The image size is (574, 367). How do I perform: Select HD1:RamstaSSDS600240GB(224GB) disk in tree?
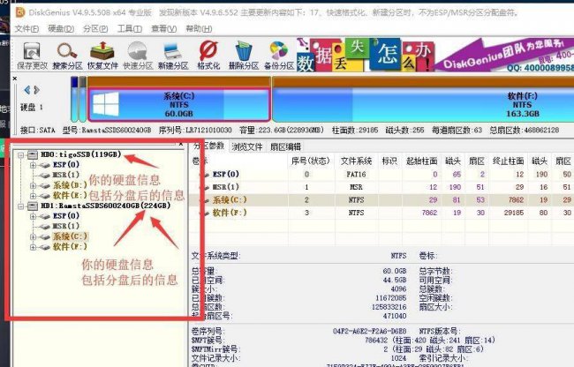click(105, 206)
